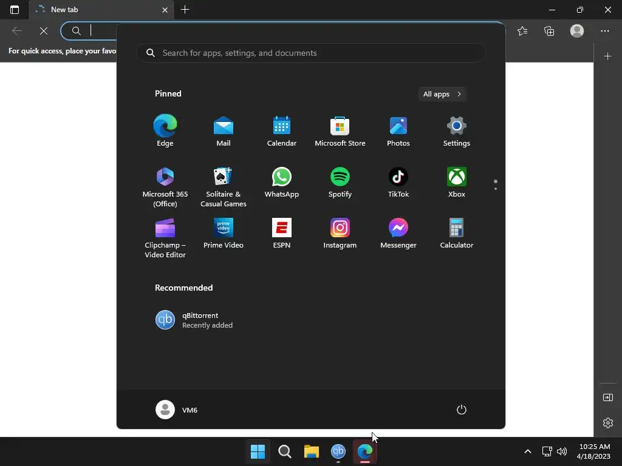
Task: Open WhatsApp from pinned apps
Action: click(282, 182)
